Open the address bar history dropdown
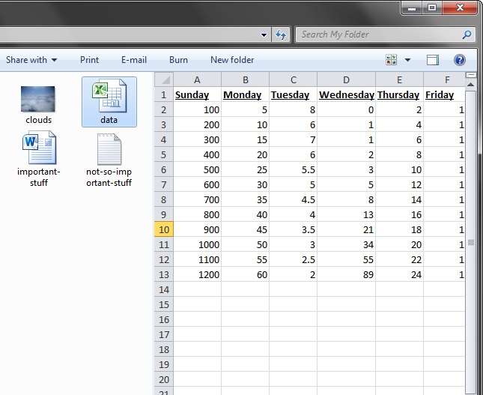This screenshot has width=483, height=395. 264,34
